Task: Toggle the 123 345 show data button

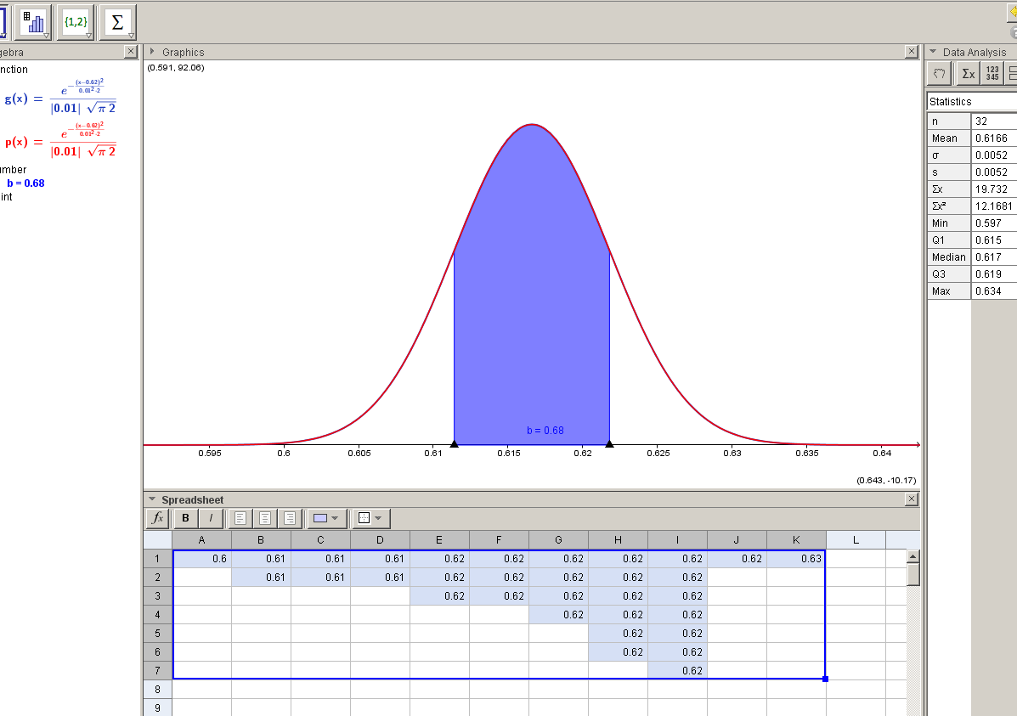Action: [992, 74]
